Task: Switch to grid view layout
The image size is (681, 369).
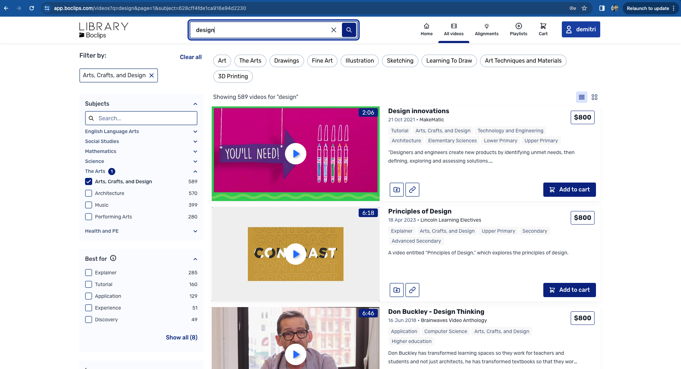Action: (x=595, y=97)
